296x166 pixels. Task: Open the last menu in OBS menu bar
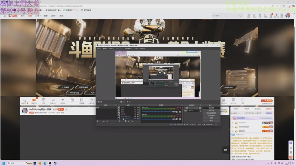(x=142, y=49)
